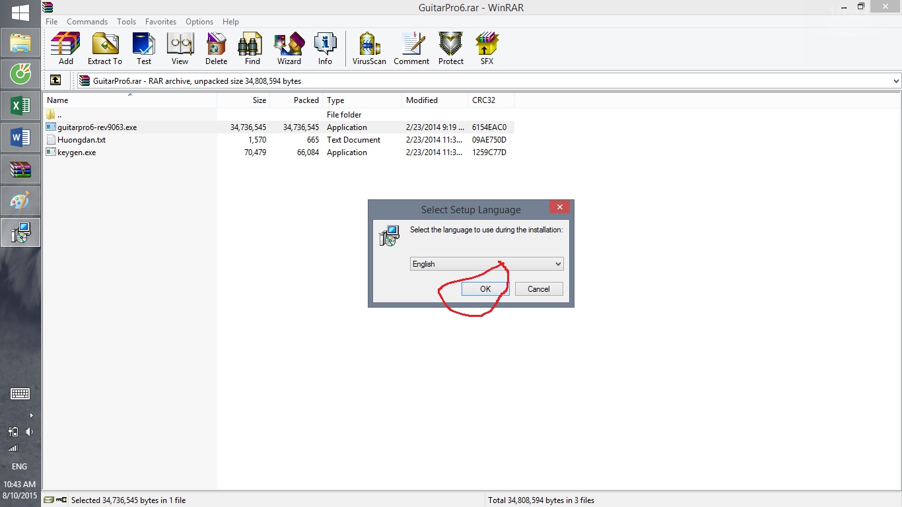Open File Explorer from the taskbar
The width and height of the screenshot is (902, 507).
click(20, 44)
